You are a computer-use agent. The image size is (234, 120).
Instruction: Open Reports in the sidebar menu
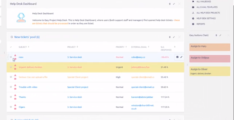(201, 24)
